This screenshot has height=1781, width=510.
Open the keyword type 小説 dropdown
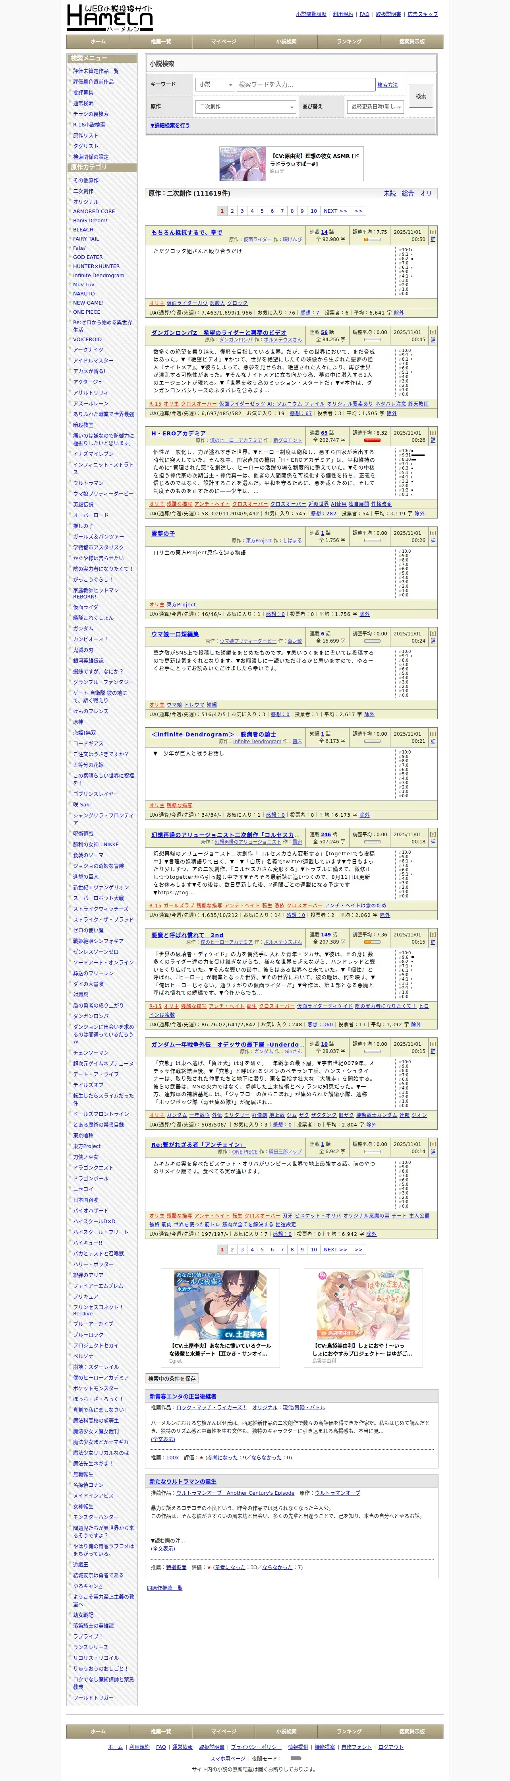pos(215,84)
